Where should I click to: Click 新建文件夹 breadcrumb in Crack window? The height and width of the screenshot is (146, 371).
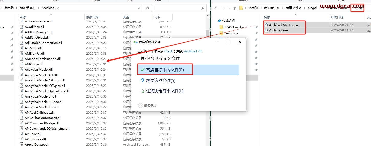point(294,8)
